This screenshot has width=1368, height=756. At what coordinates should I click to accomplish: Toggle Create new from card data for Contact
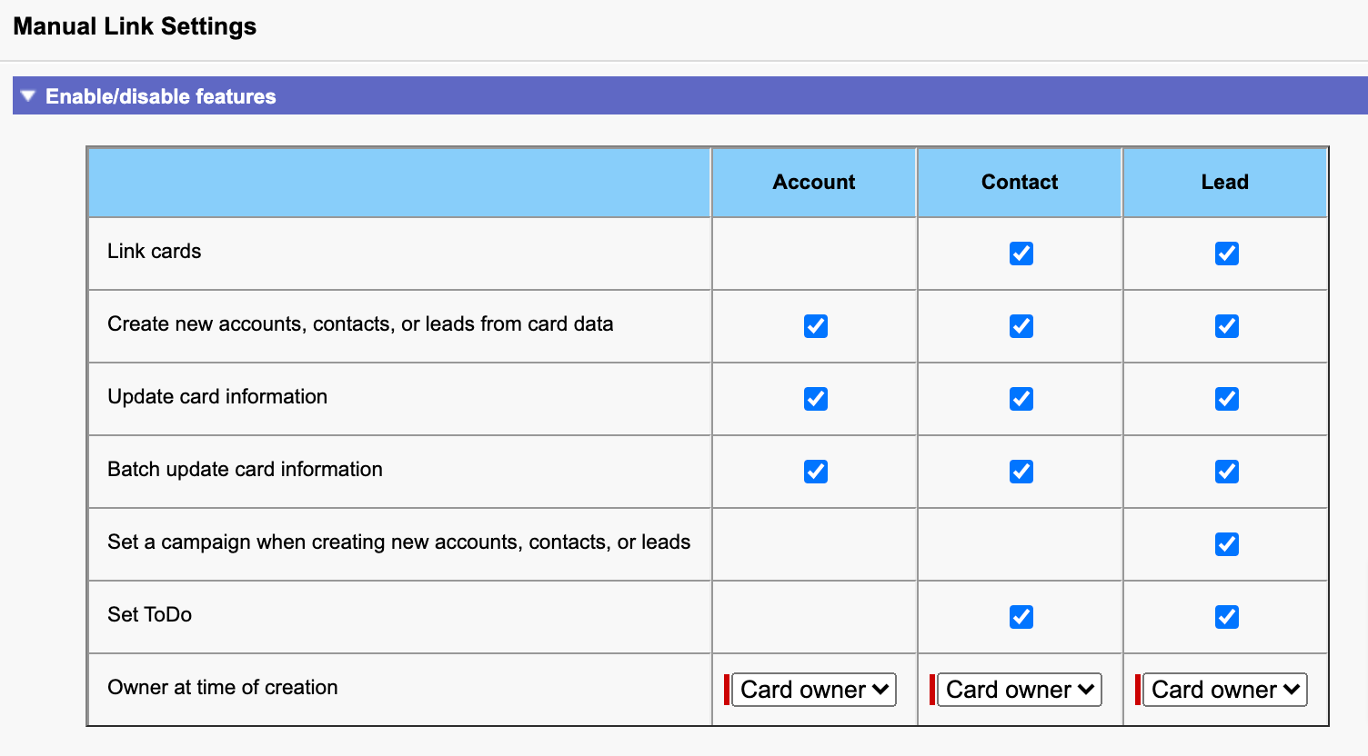tap(1021, 326)
